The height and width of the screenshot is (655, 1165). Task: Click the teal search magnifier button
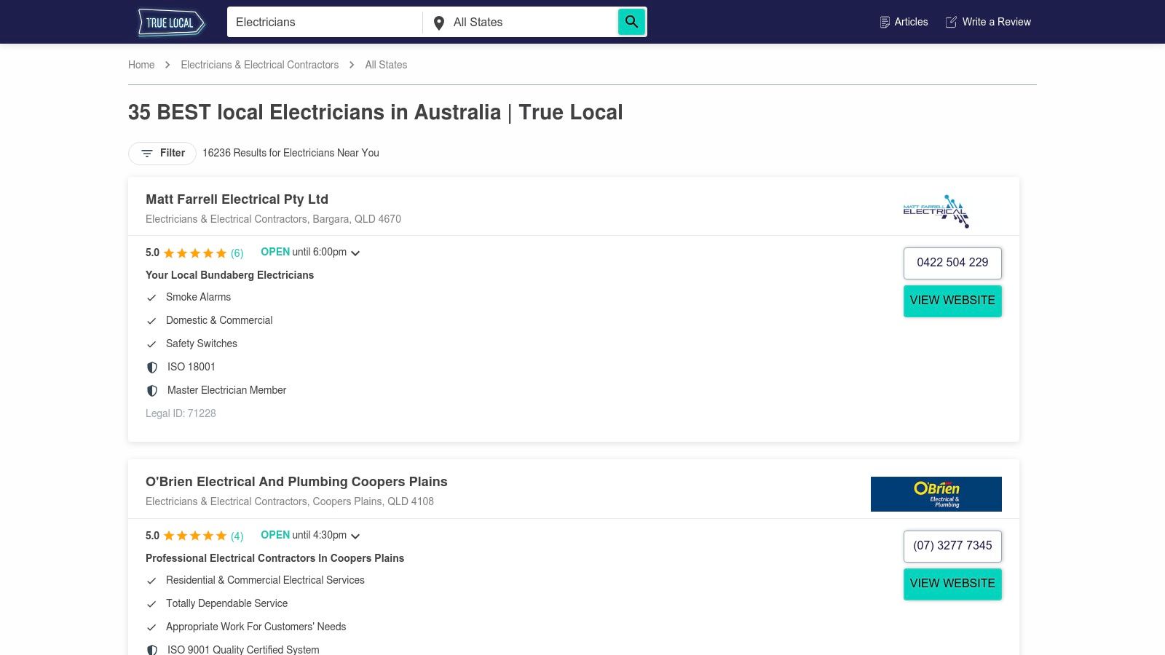click(x=631, y=22)
